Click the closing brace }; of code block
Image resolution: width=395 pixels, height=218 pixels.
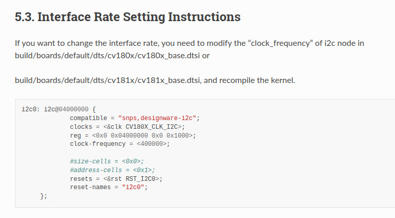pos(43,196)
